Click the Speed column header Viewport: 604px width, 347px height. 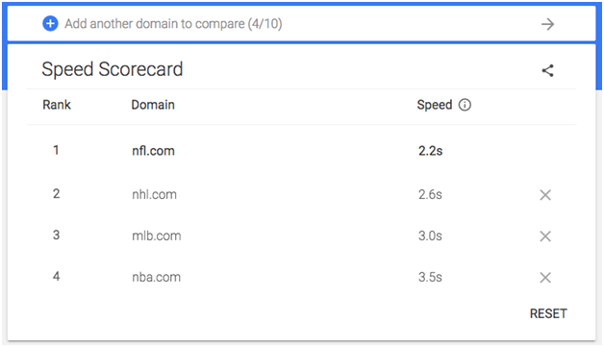point(435,105)
